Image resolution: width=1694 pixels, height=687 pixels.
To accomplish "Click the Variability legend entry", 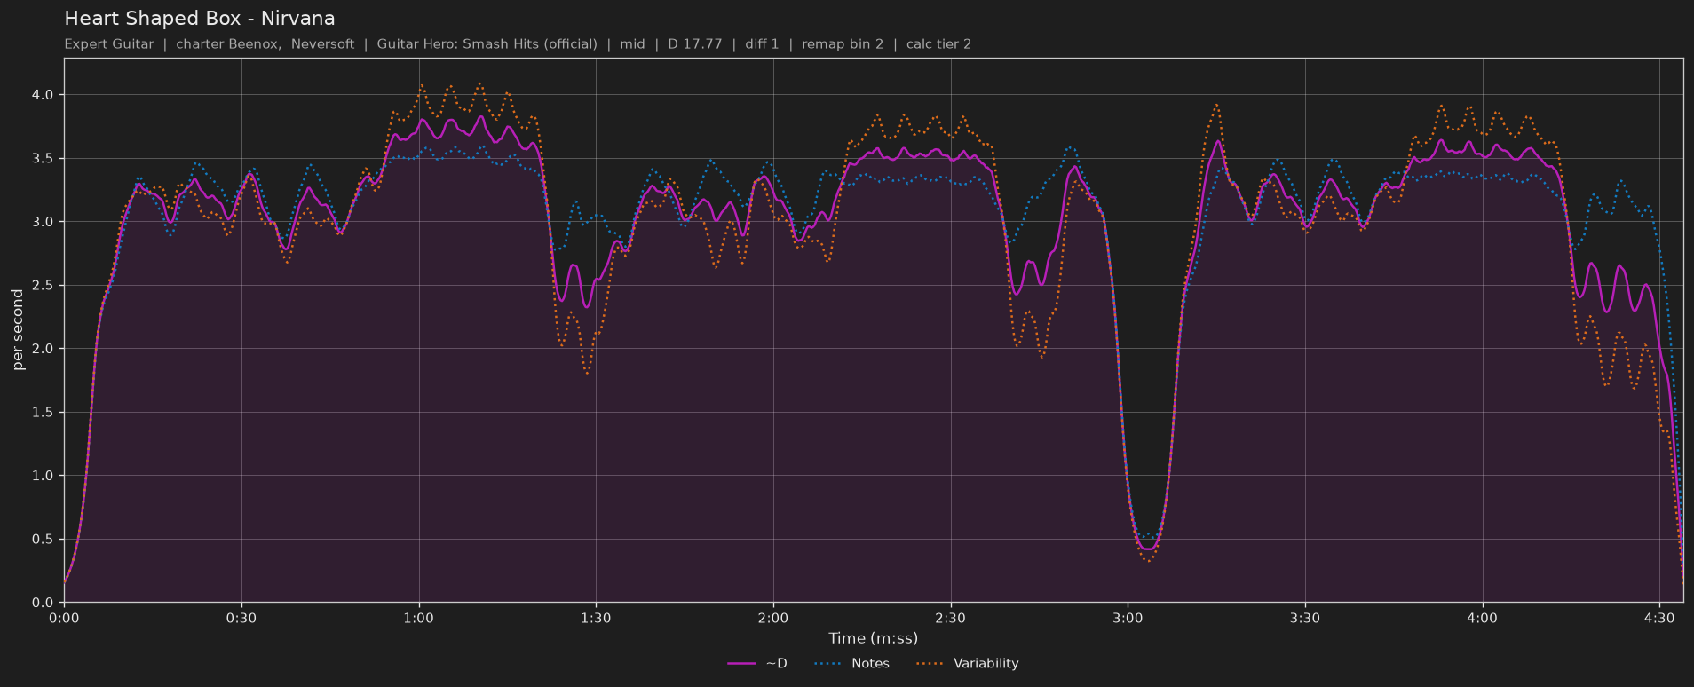I will [968, 663].
